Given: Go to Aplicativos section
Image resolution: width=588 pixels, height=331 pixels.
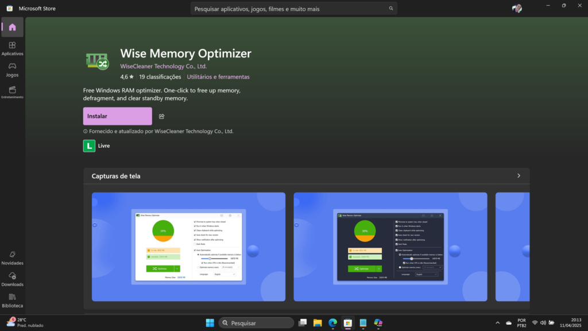Looking at the screenshot, I should [12, 48].
